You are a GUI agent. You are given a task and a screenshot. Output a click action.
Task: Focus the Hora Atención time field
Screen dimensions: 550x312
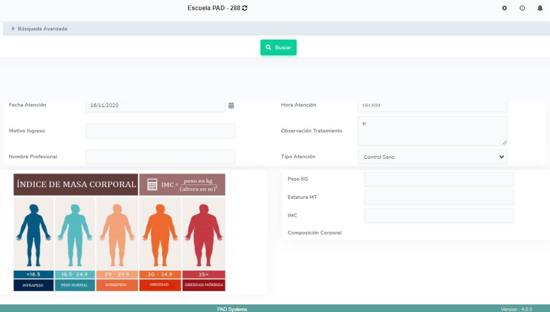(432, 106)
